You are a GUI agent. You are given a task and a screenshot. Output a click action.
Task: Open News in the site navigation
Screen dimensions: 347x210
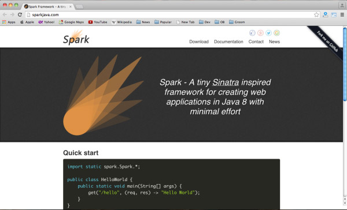[x=274, y=42]
